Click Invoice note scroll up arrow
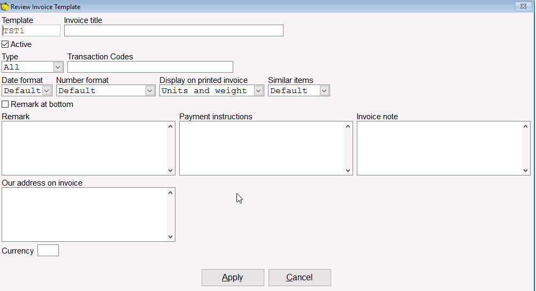The height and width of the screenshot is (291, 536). click(x=526, y=126)
